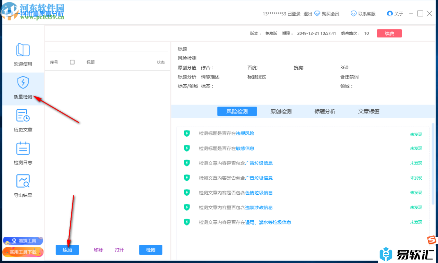438x263 pixels.
Task: Click the Sogou input method tray icon
Action: pos(431,240)
